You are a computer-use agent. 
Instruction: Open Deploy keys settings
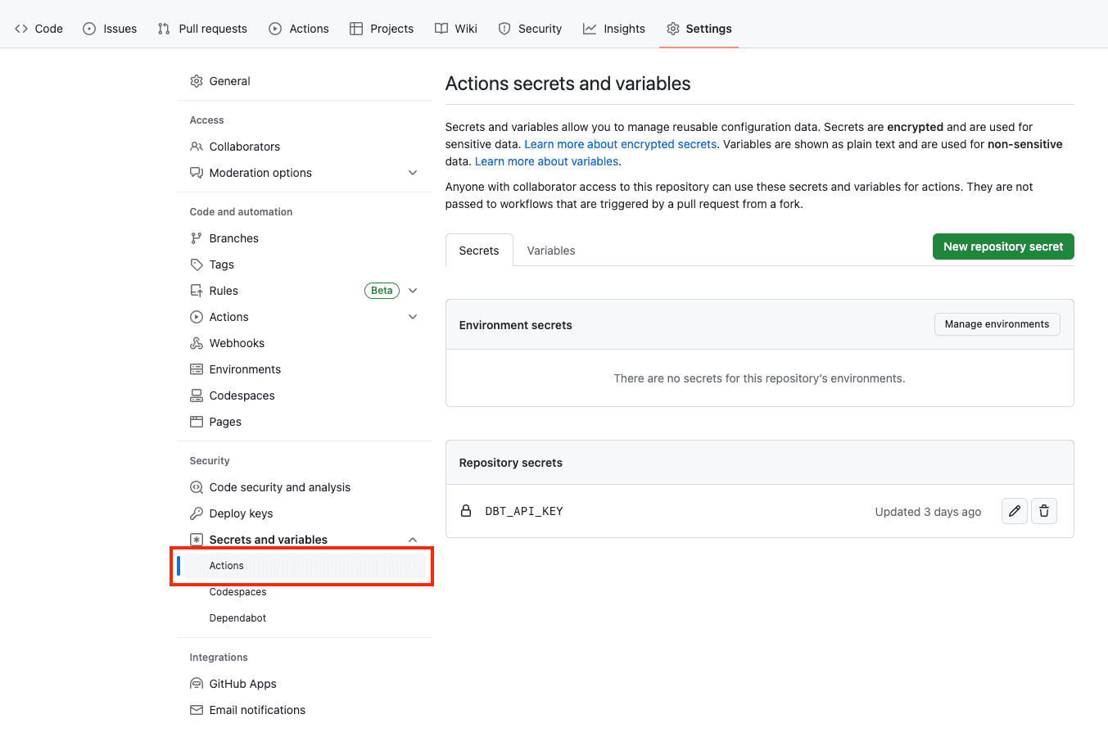[241, 513]
